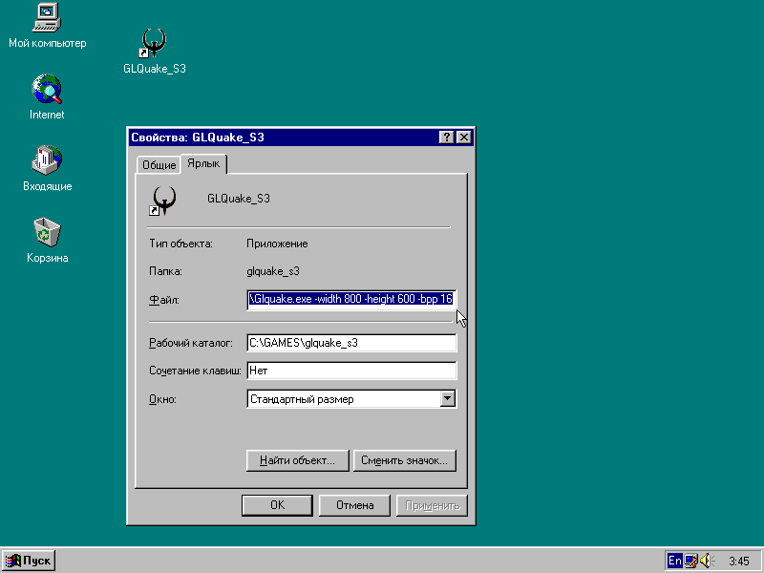Image resolution: width=764 pixels, height=573 pixels.
Task: Select the GLQuake_S3 shortcut on the desktop
Action: [155, 52]
